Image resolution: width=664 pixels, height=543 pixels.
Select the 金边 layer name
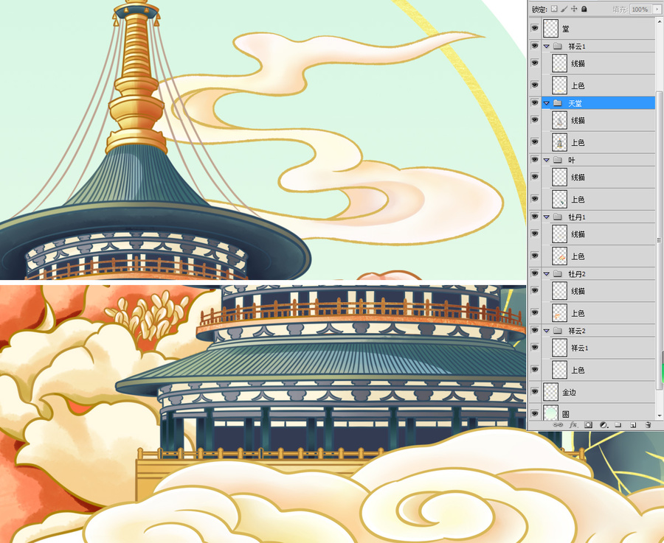click(x=569, y=392)
